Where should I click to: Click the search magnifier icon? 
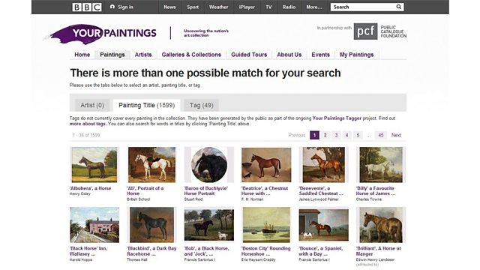tap(398, 7)
